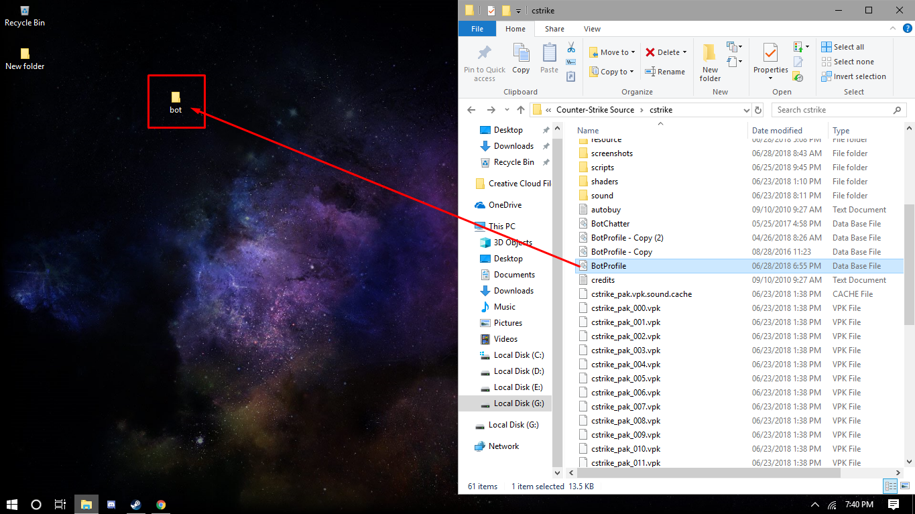Open Task View on the taskbar

click(x=60, y=505)
